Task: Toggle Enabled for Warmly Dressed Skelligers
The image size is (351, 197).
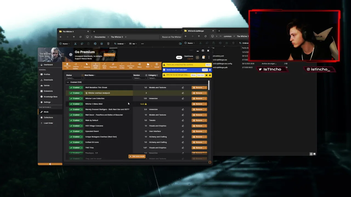Action: [74, 109]
